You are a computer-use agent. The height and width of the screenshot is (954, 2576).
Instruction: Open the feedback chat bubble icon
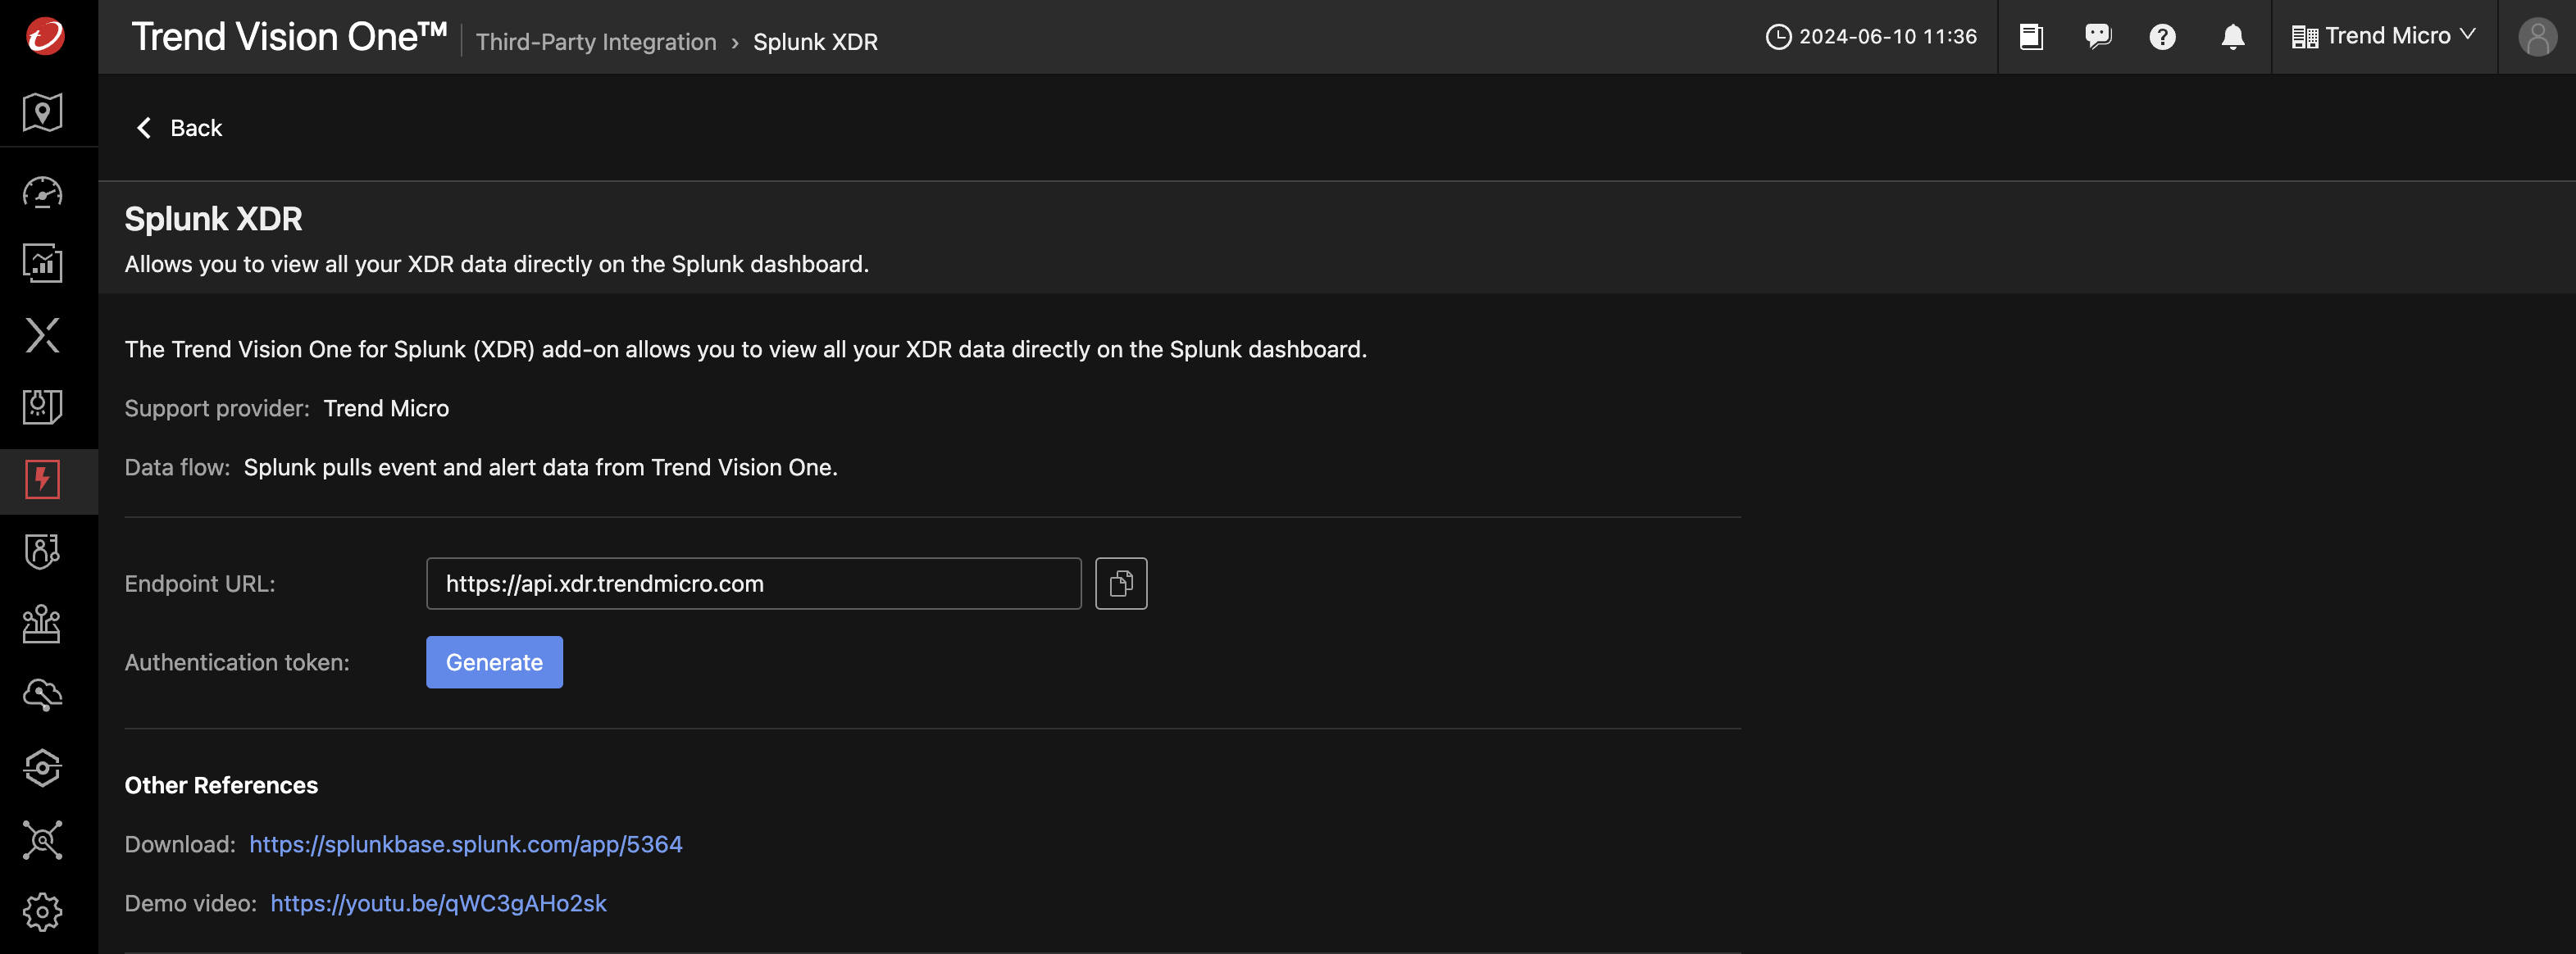point(2098,37)
